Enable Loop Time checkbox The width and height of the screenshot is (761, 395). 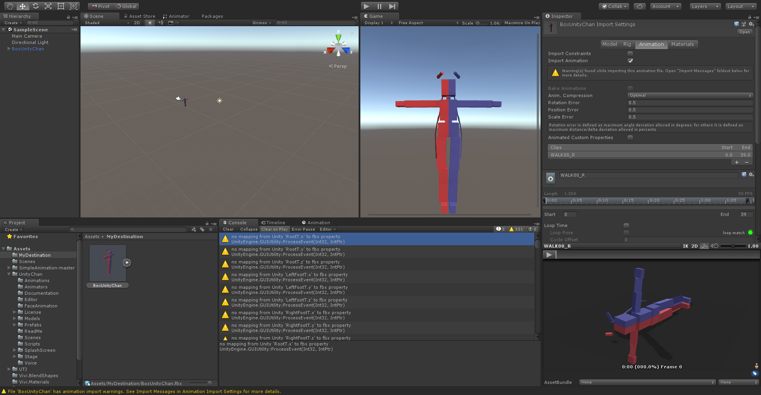click(x=626, y=225)
